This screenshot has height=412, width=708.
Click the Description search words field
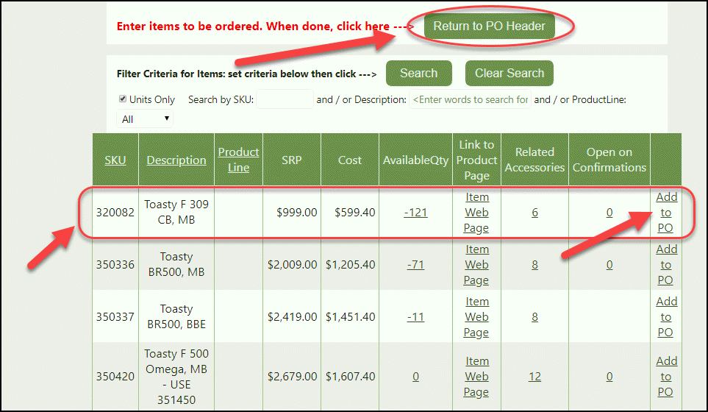click(470, 99)
